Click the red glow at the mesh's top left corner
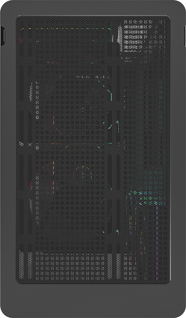186x318 pixels. click(21, 33)
